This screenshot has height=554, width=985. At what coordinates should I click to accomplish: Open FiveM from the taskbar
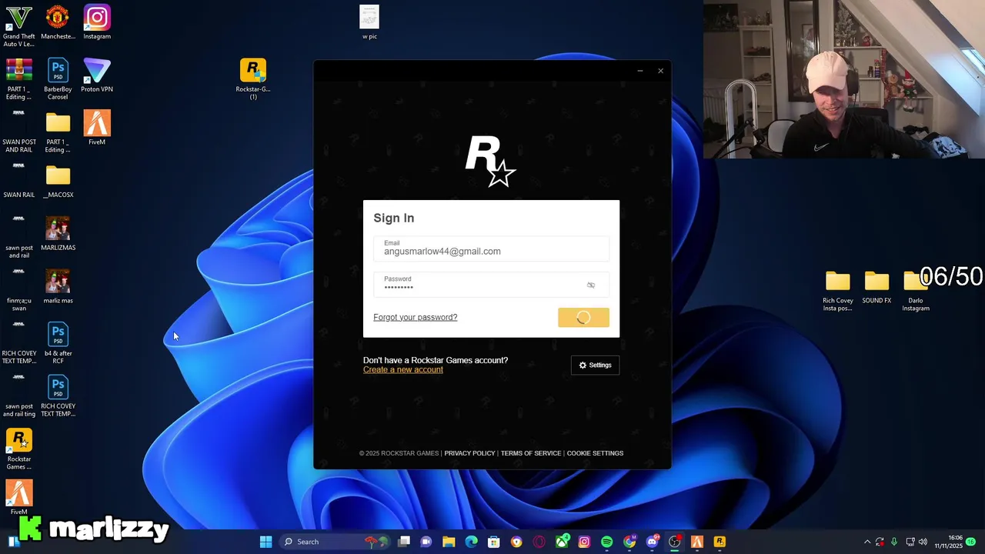point(697,542)
